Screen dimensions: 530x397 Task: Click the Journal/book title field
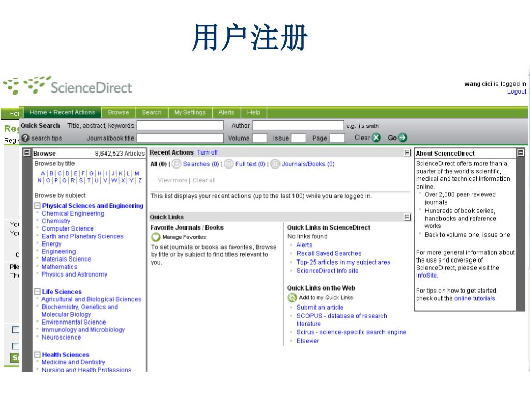tap(180, 138)
